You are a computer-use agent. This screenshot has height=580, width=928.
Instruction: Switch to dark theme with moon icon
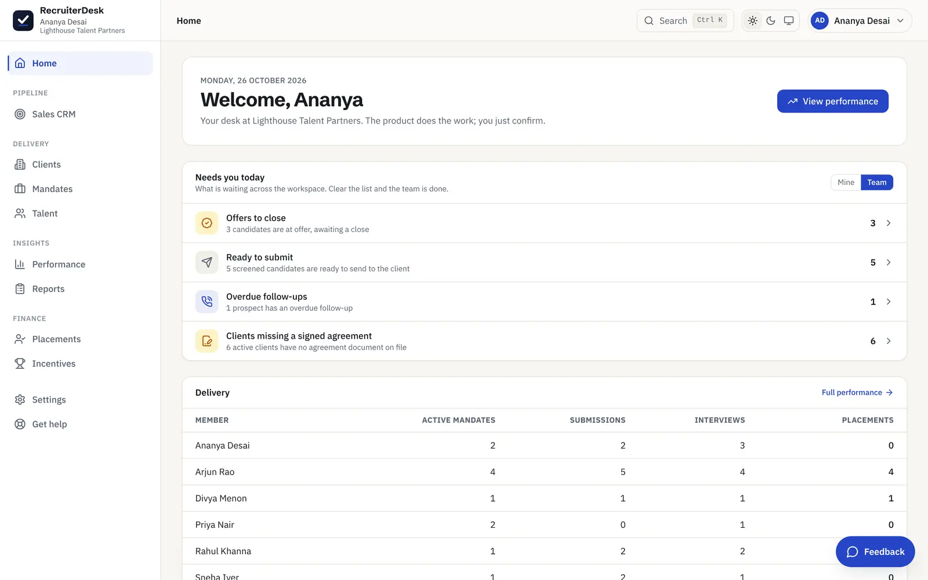tap(771, 20)
